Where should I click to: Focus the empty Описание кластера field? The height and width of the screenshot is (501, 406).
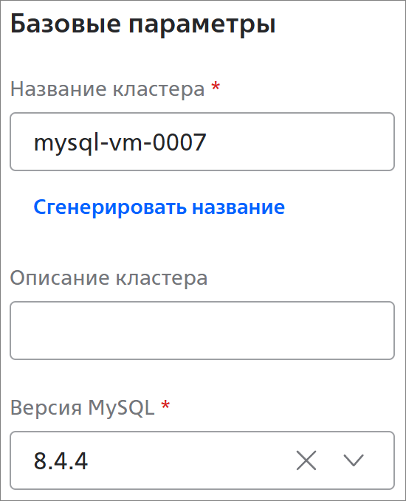[202, 331]
